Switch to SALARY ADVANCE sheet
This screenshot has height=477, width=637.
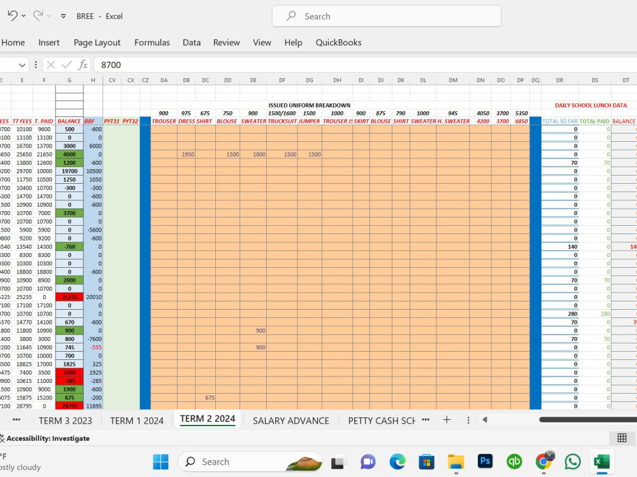(x=291, y=420)
